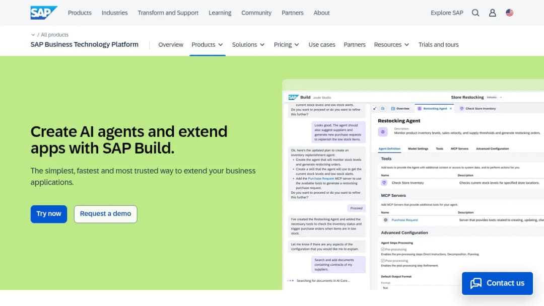Image resolution: width=544 pixels, height=306 pixels.
Task: Select the MCP Servers tab in the product screenshot
Action: click(x=459, y=148)
